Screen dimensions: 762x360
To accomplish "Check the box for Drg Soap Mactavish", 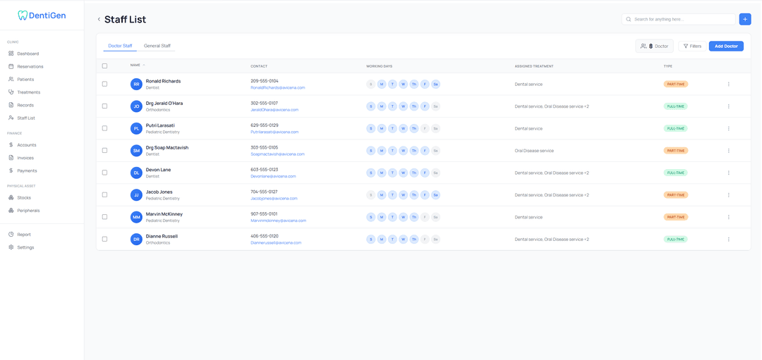I will click(104, 150).
